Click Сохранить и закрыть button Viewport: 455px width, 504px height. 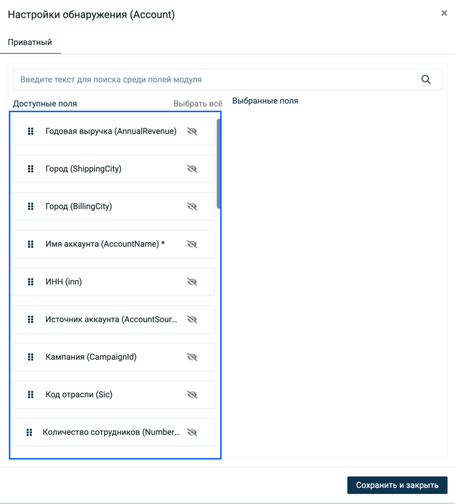(397, 485)
